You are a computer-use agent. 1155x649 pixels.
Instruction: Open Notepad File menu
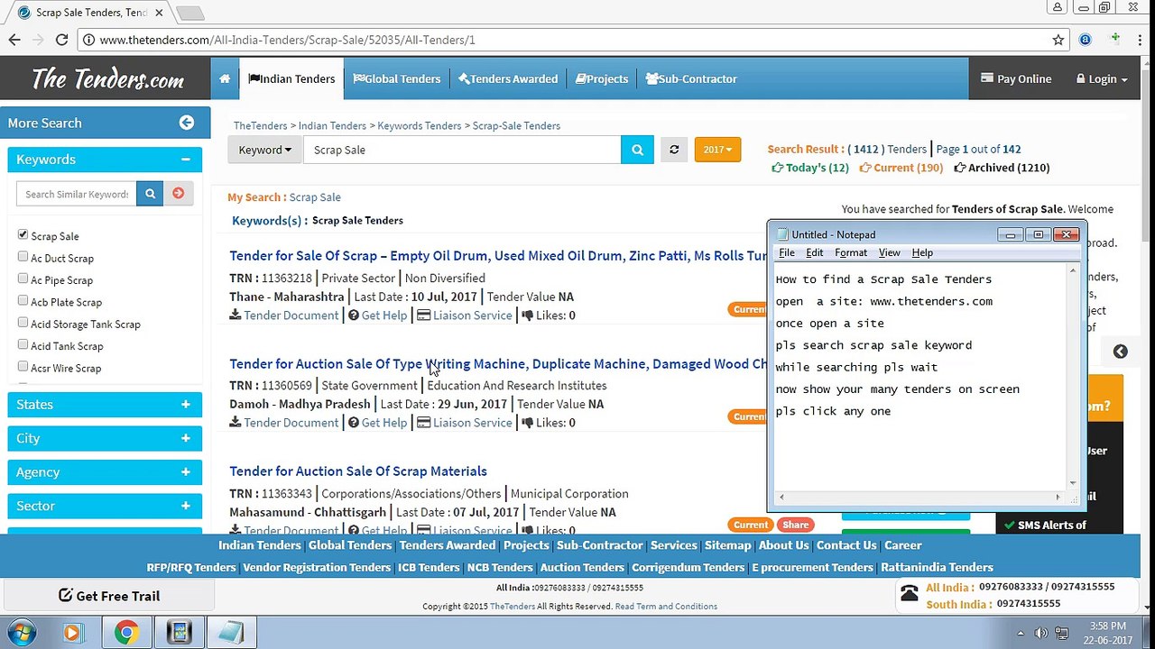click(787, 252)
